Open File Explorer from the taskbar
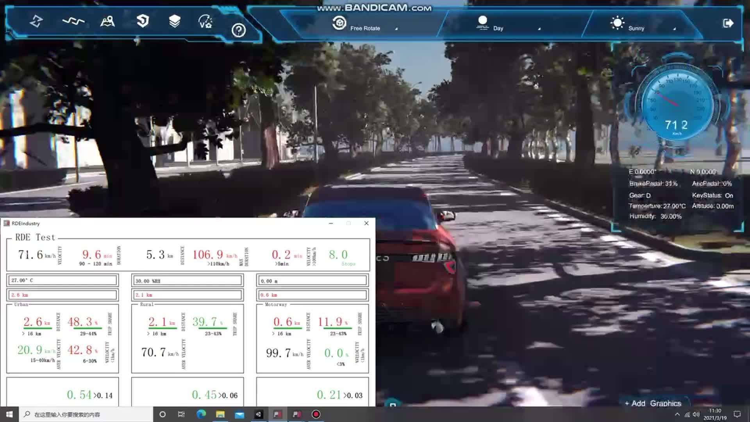The width and height of the screenshot is (750, 422). coord(220,414)
